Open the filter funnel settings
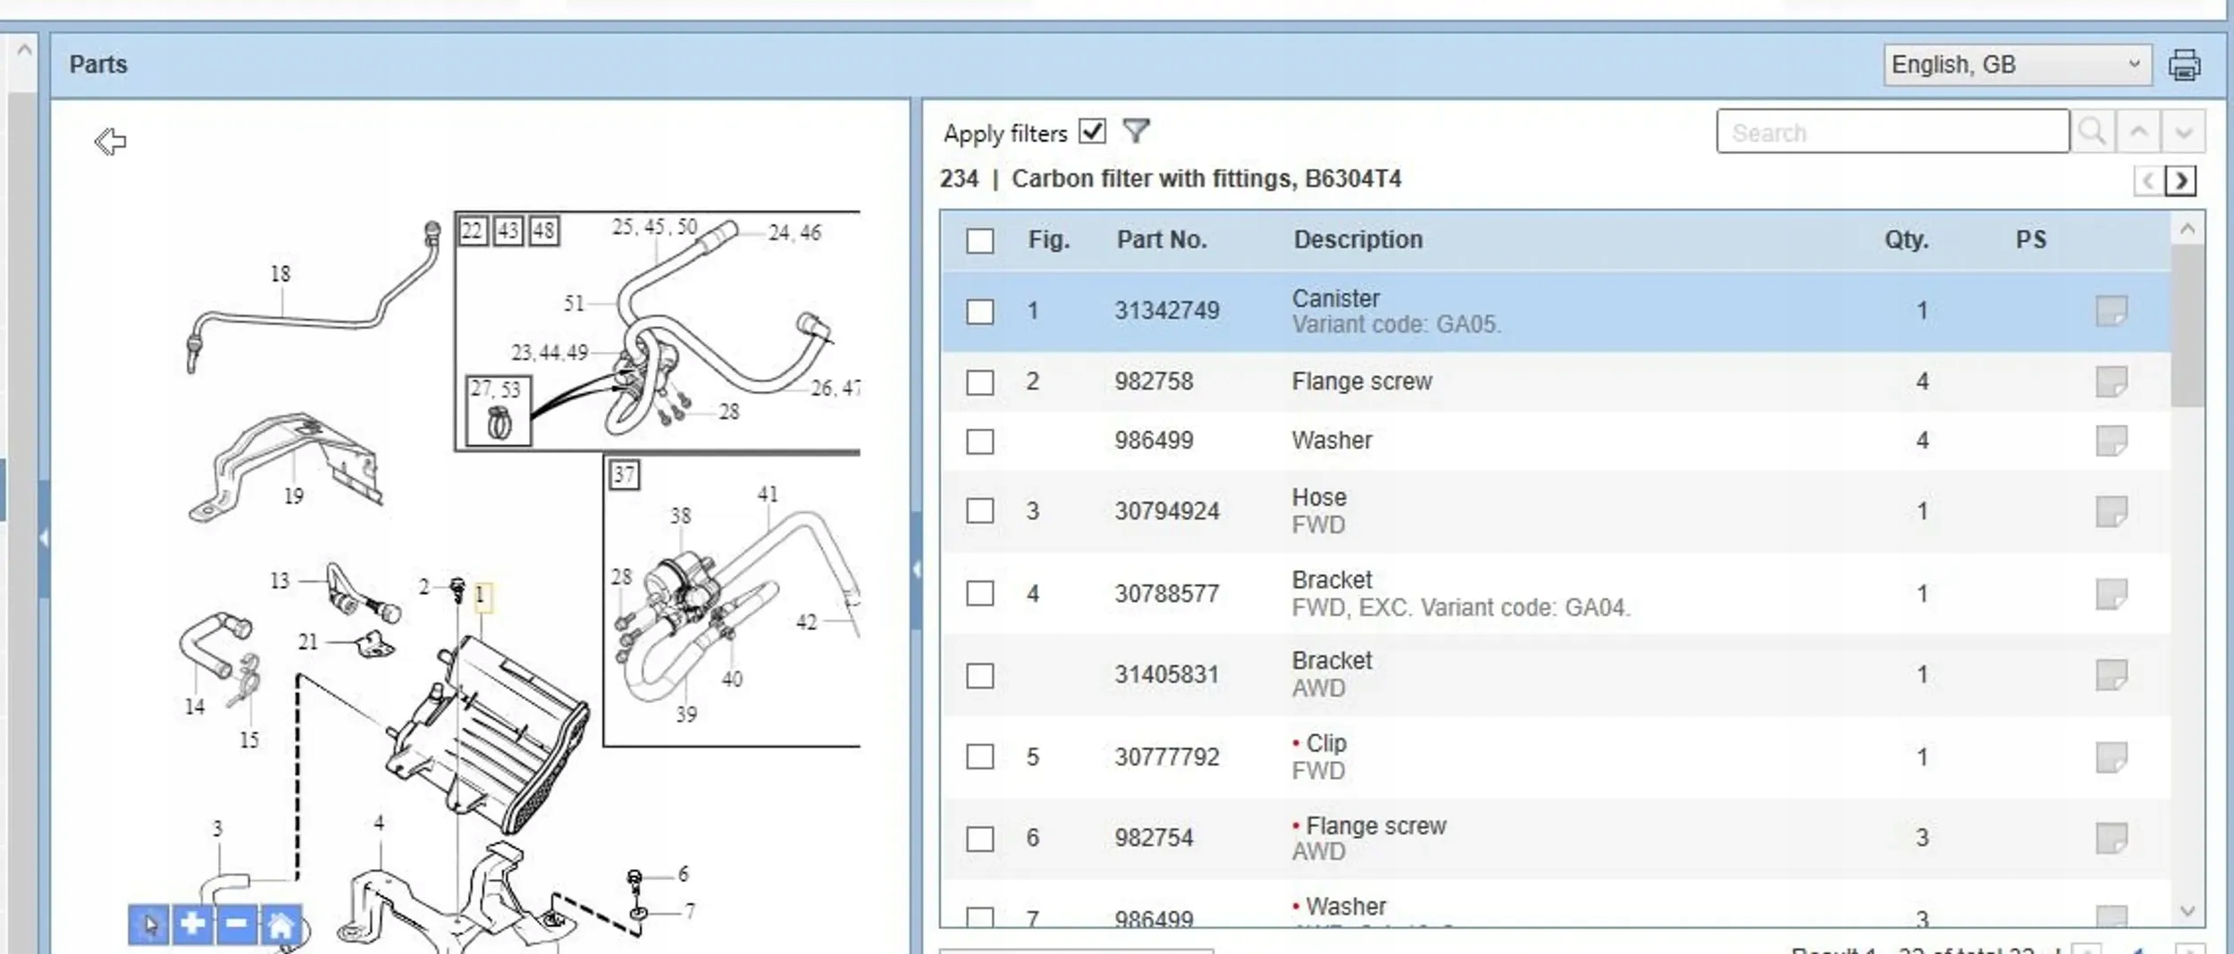Screen dimensions: 2234x954 tap(1136, 131)
